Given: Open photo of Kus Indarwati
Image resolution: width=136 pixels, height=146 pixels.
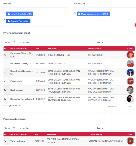Looking at the screenshot, I should [x=130, y=90].
